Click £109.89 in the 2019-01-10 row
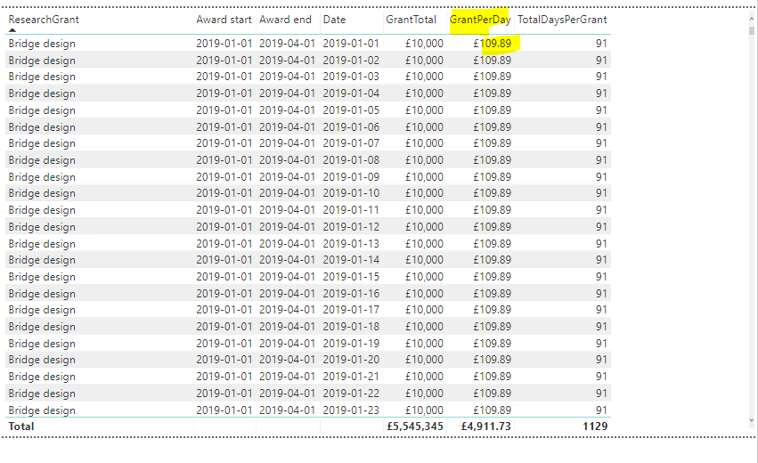Viewport: 758px width, 463px height. coord(492,193)
